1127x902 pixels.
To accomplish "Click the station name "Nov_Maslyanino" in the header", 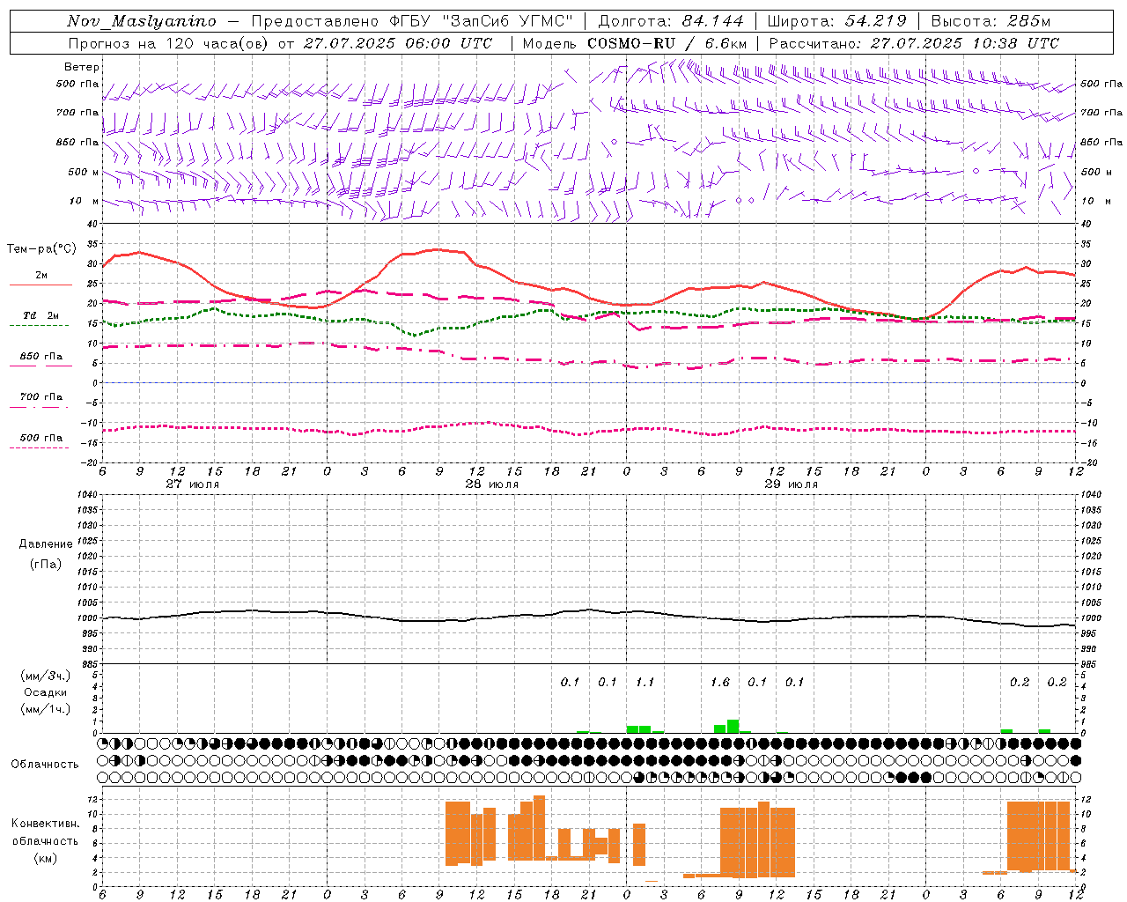I will pyautogui.click(x=141, y=21).
